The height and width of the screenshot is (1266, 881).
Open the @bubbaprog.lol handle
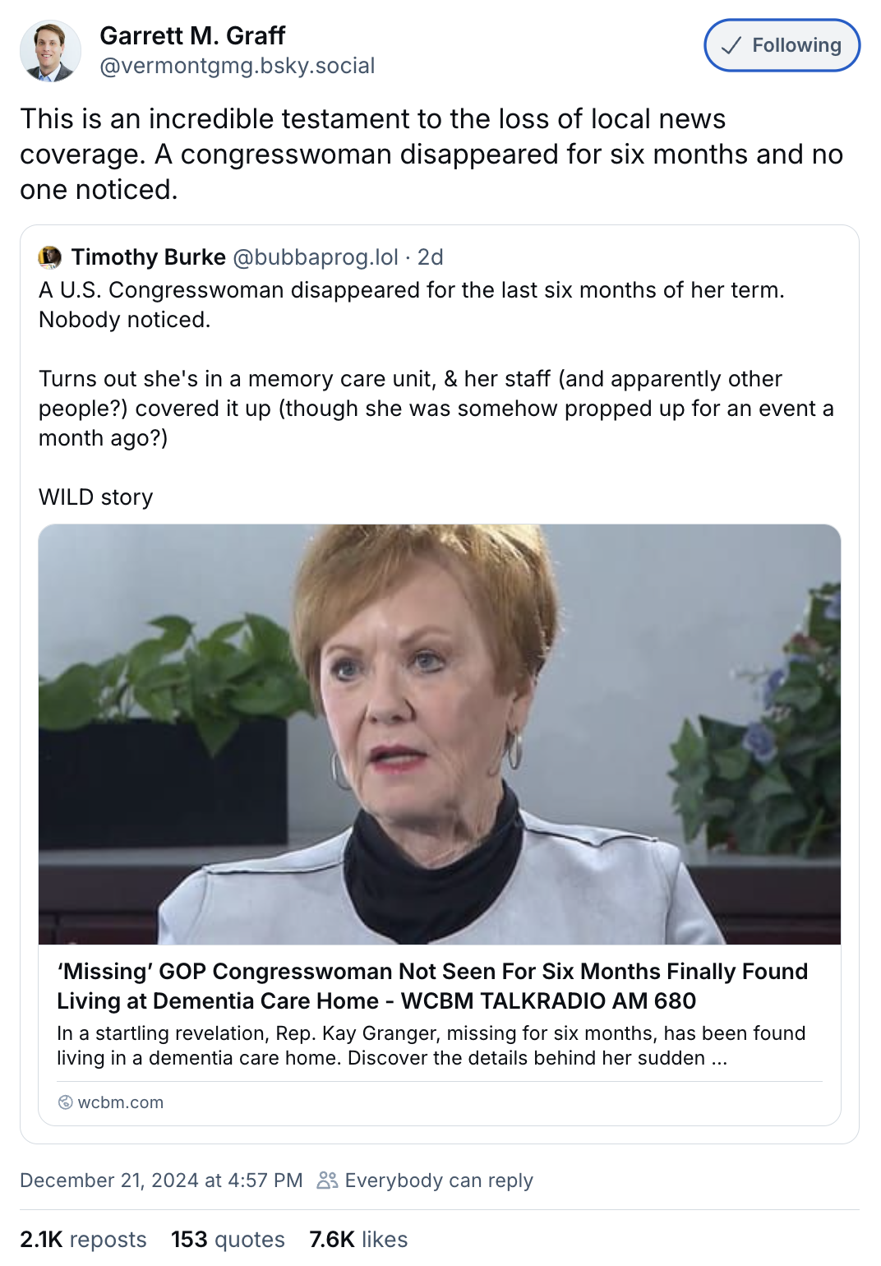point(316,257)
